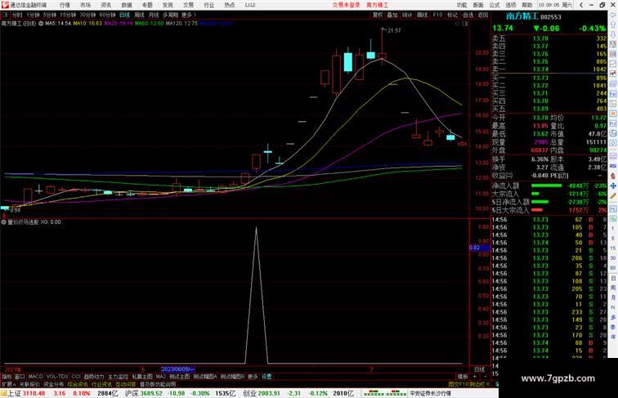Open the F10 company info
This screenshot has width=618, height=398.
pos(437,15)
